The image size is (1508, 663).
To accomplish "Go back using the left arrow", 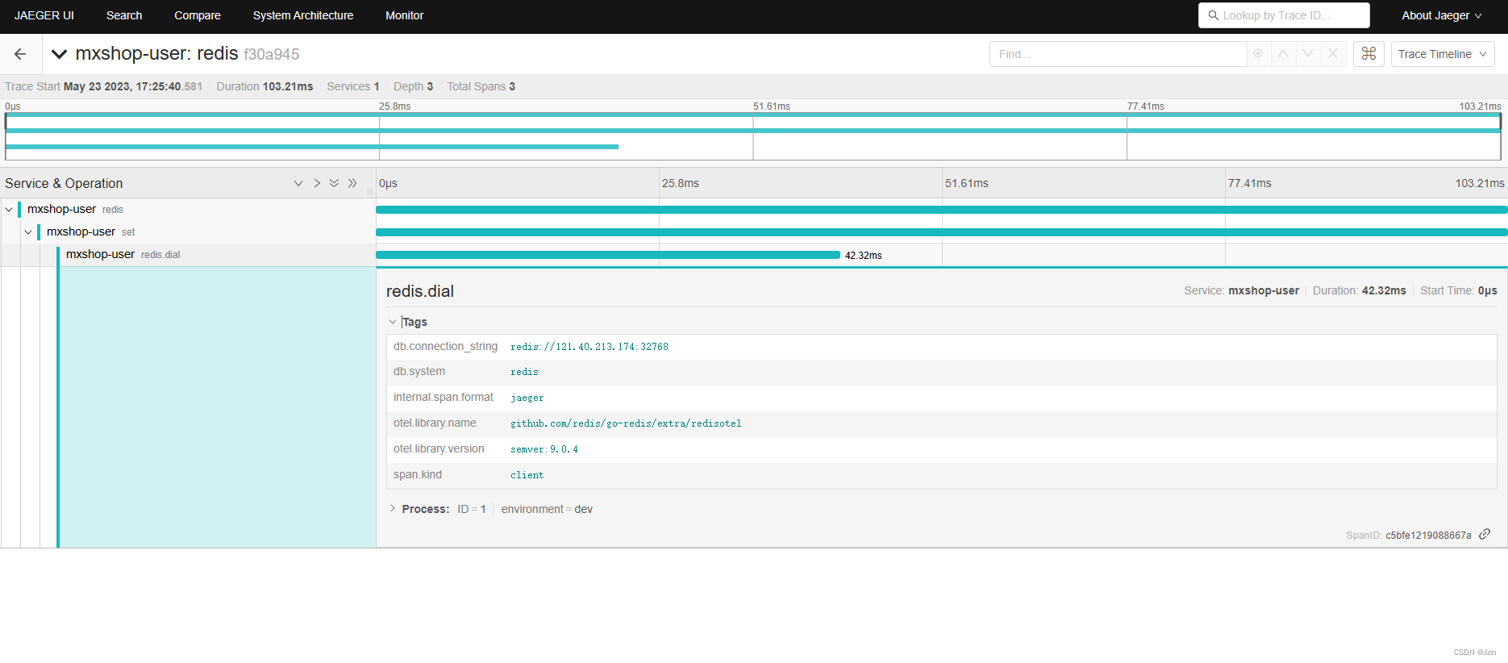I will click(20, 54).
